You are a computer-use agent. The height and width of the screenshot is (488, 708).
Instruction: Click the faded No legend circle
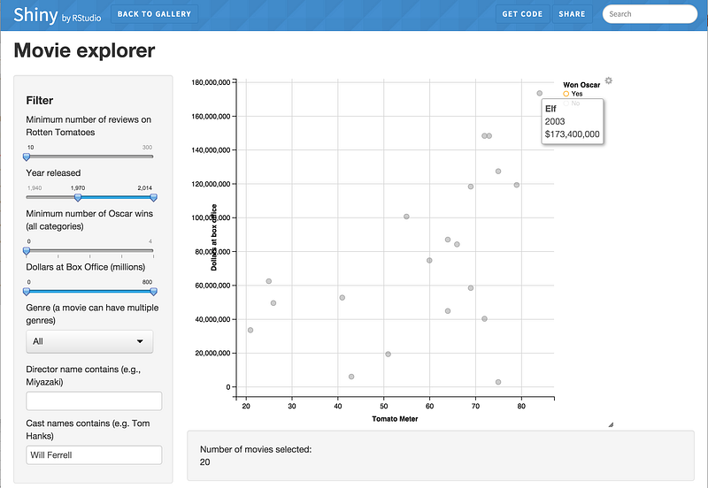click(566, 103)
